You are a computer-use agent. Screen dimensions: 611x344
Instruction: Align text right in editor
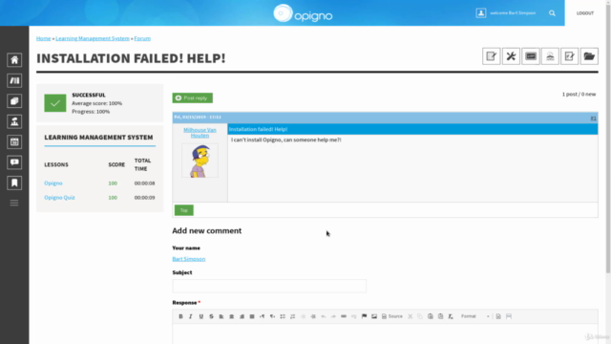point(242,316)
